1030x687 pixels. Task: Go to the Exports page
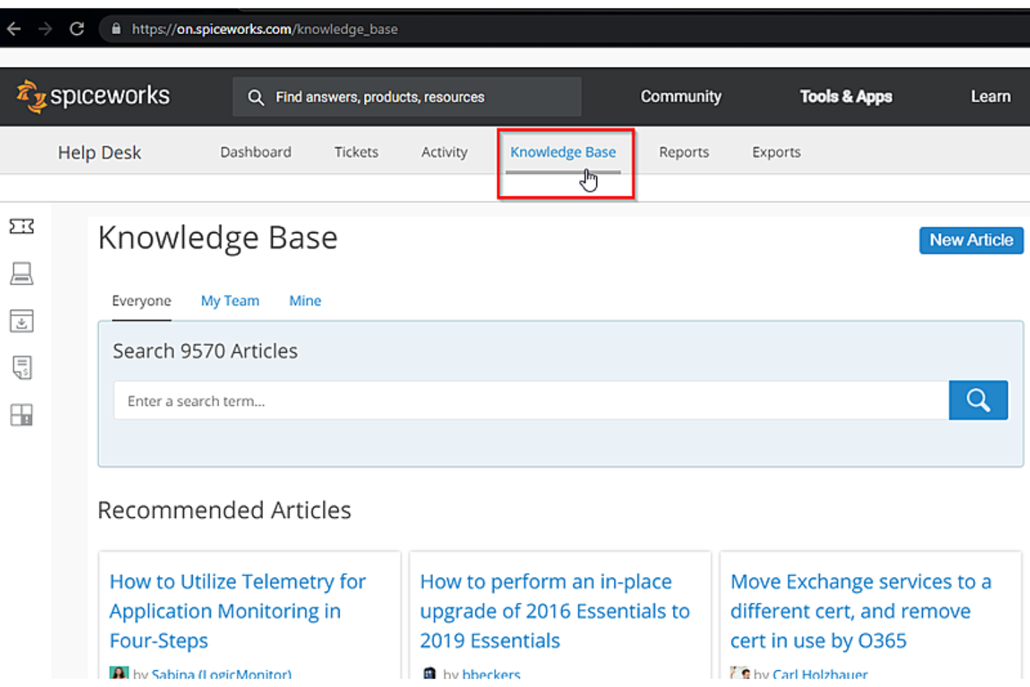click(x=775, y=152)
